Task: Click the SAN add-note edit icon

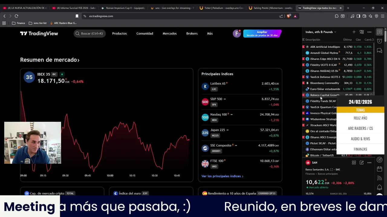Action: click(362, 162)
